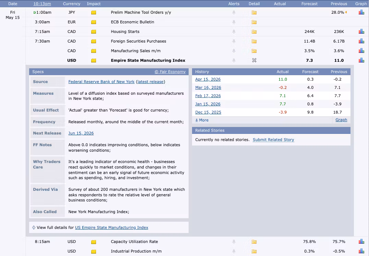The width and height of the screenshot is (369, 256).
Task: Close Empire State Manufacturing Index detail panel
Action: (254, 60)
